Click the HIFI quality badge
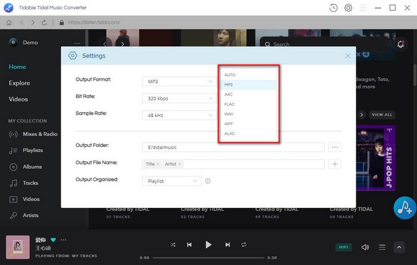 343,247
